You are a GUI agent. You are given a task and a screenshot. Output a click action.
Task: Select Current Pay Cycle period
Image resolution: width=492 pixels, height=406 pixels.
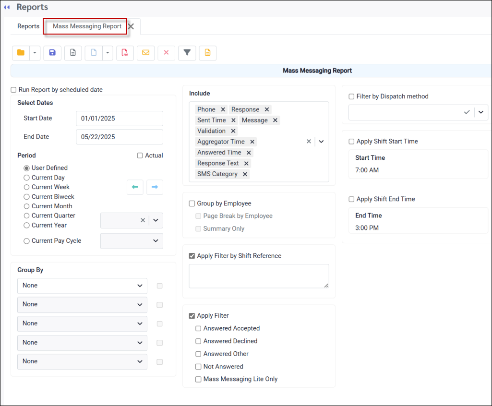(x=27, y=241)
